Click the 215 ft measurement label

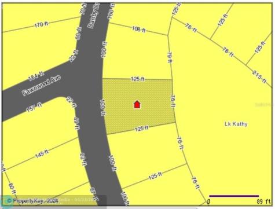click(x=260, y=77)
